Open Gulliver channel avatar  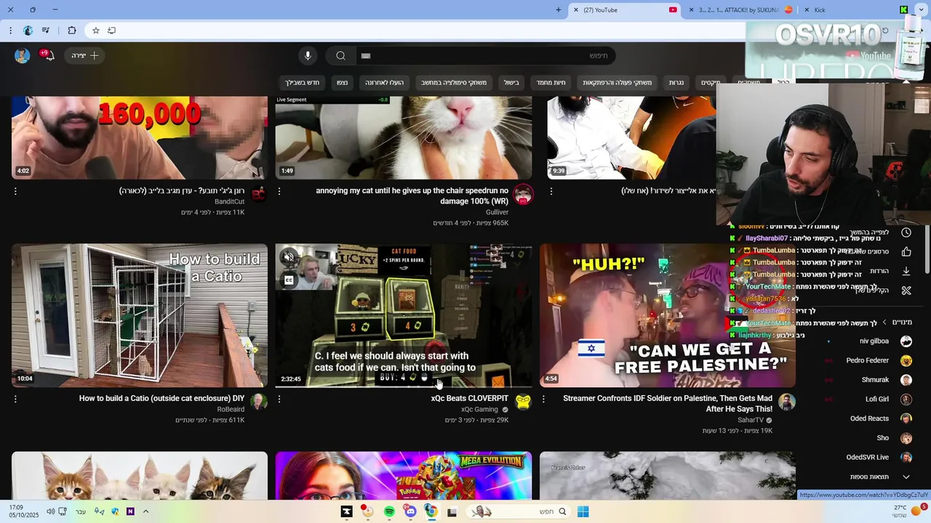click(x=524, y=195)
